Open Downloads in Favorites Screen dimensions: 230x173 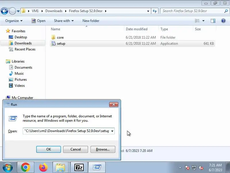23,43
